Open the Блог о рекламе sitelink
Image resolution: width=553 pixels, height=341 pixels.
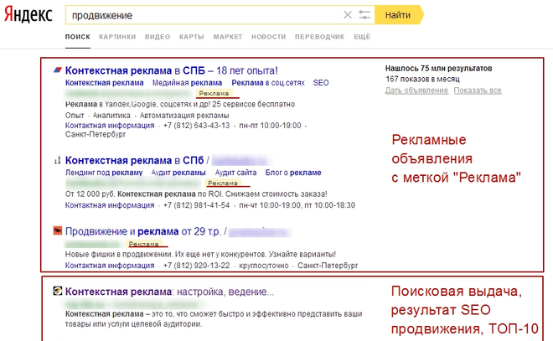point(293,173)
